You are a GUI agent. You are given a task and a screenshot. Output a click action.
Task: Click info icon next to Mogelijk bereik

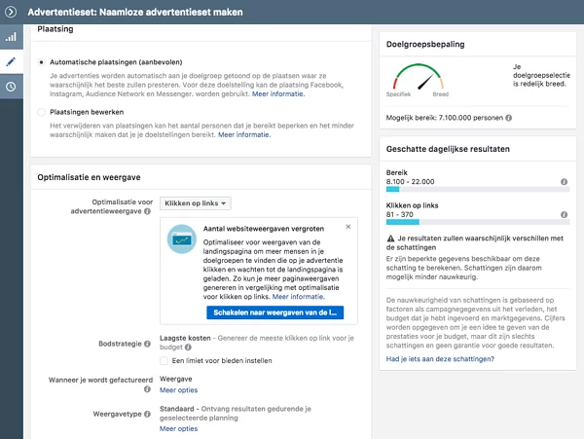(509, 118)
